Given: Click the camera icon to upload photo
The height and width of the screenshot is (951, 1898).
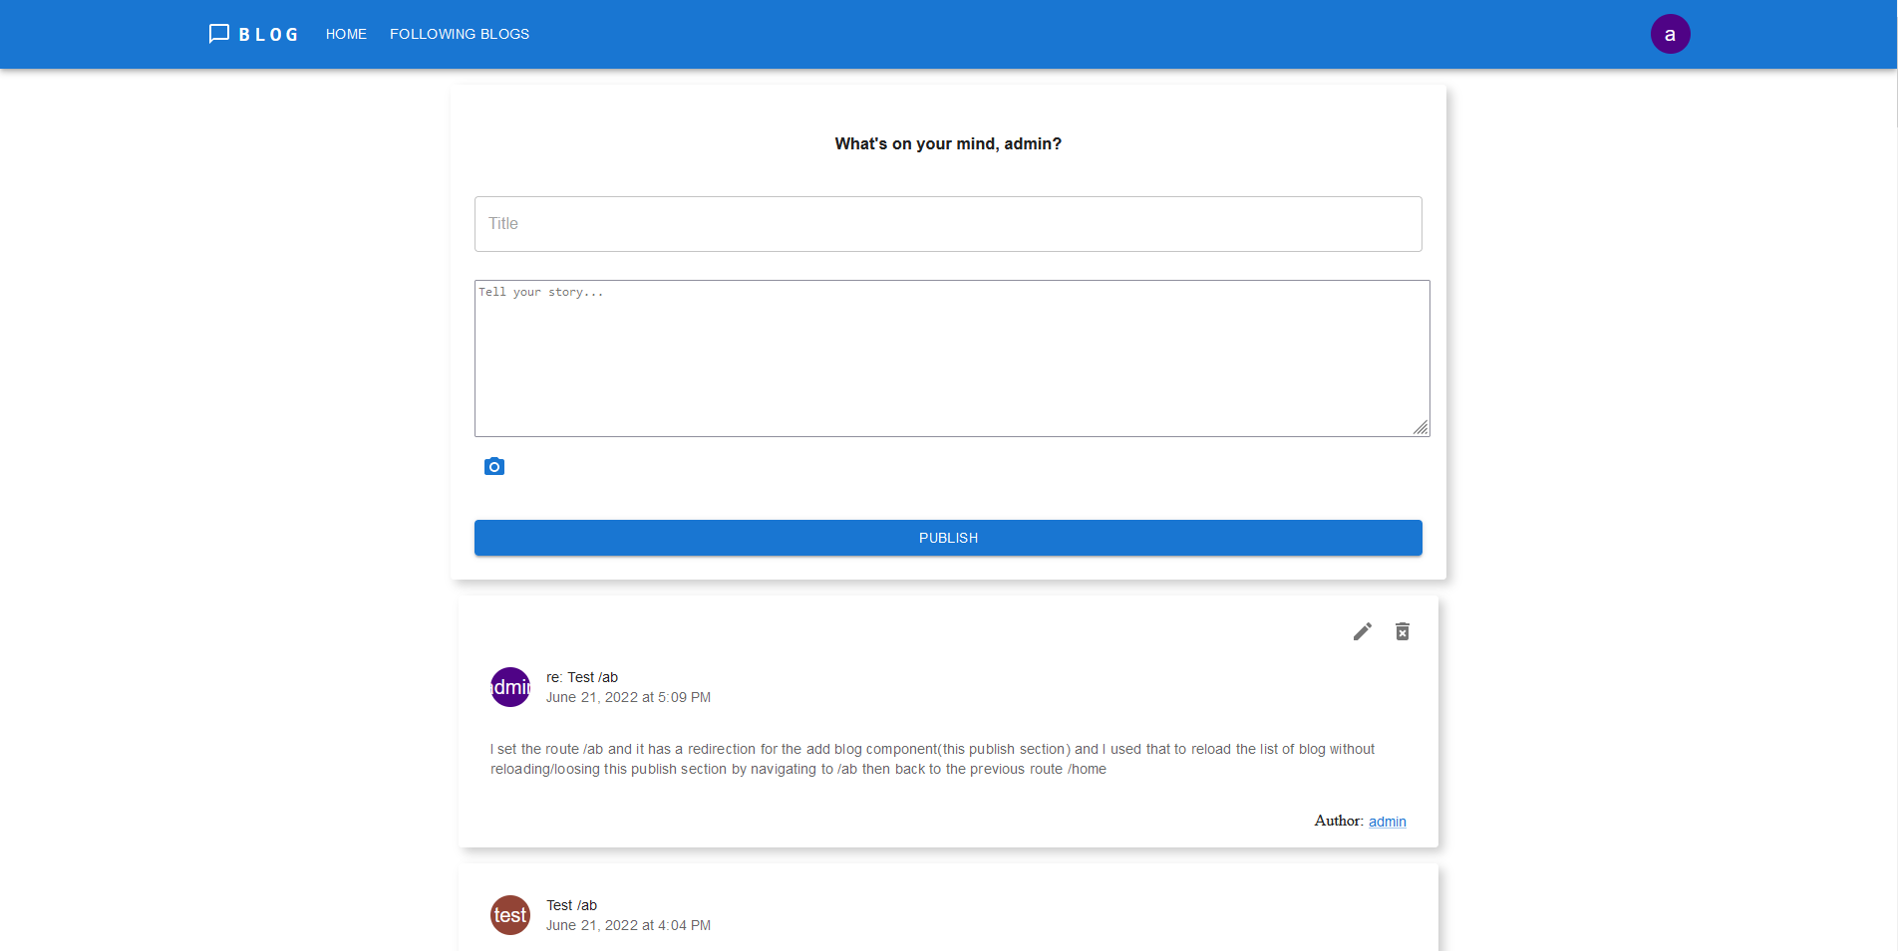Looking at the screenshot, I should click(x=494, y=466).
